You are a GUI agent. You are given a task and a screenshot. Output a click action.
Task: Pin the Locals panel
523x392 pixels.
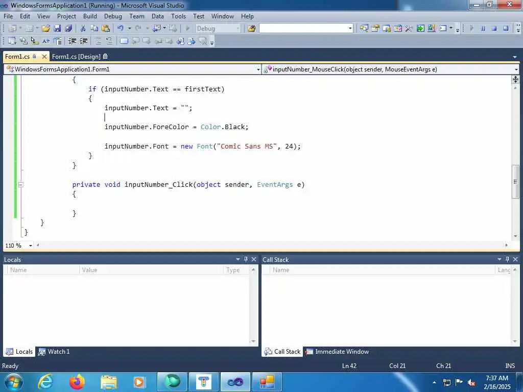246,259
